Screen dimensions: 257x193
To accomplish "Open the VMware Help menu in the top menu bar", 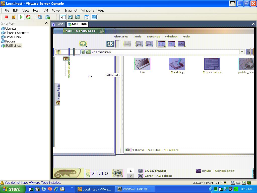I will (101, 10).
